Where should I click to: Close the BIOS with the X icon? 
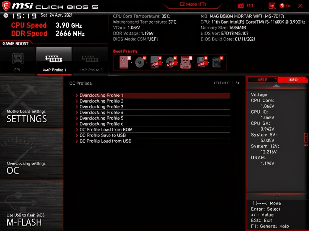[300, 6]
